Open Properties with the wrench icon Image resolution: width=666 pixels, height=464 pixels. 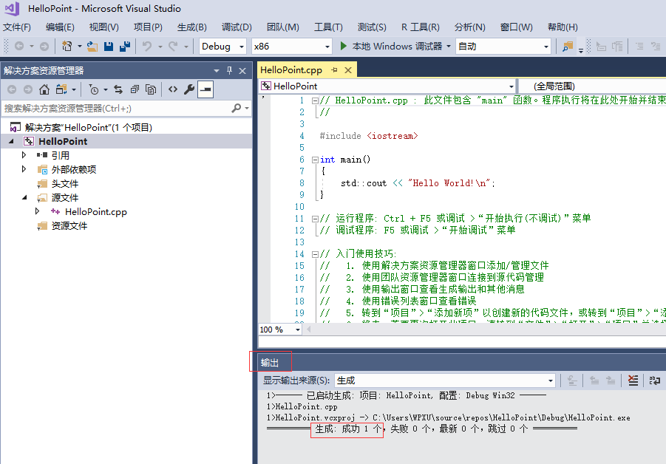[189, 89]
